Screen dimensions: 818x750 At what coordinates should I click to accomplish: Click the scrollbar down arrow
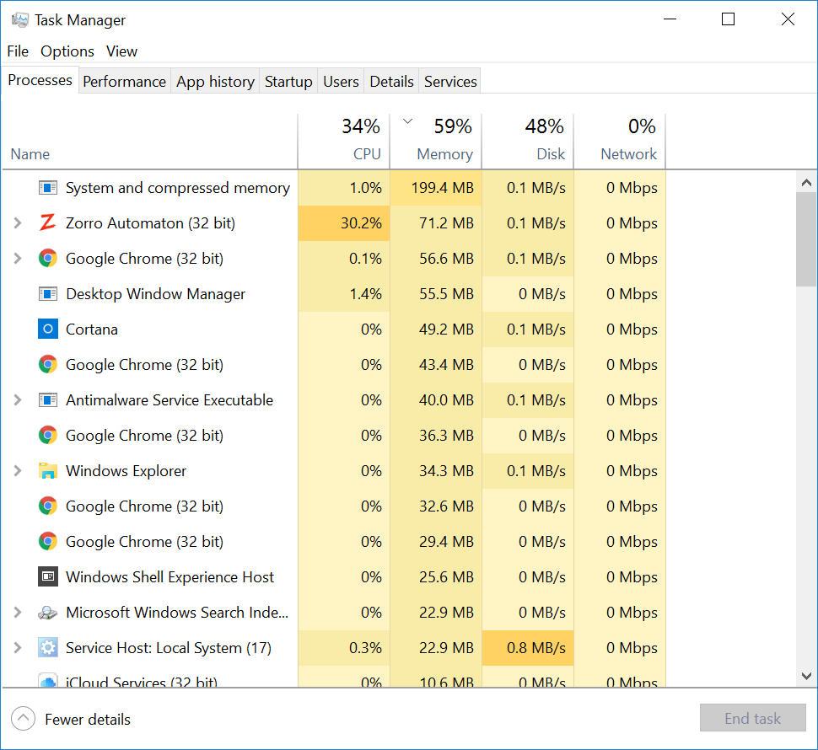click(x=806, y=676)
